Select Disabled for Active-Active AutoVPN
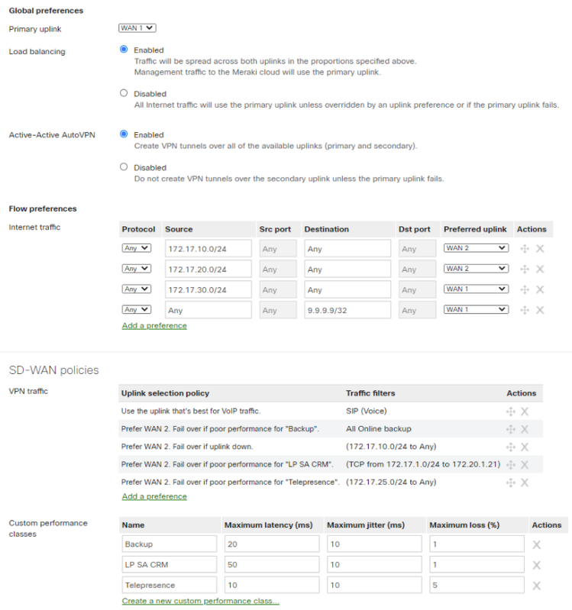The height and width of the screenshot is (610, 572). [124, 166]
